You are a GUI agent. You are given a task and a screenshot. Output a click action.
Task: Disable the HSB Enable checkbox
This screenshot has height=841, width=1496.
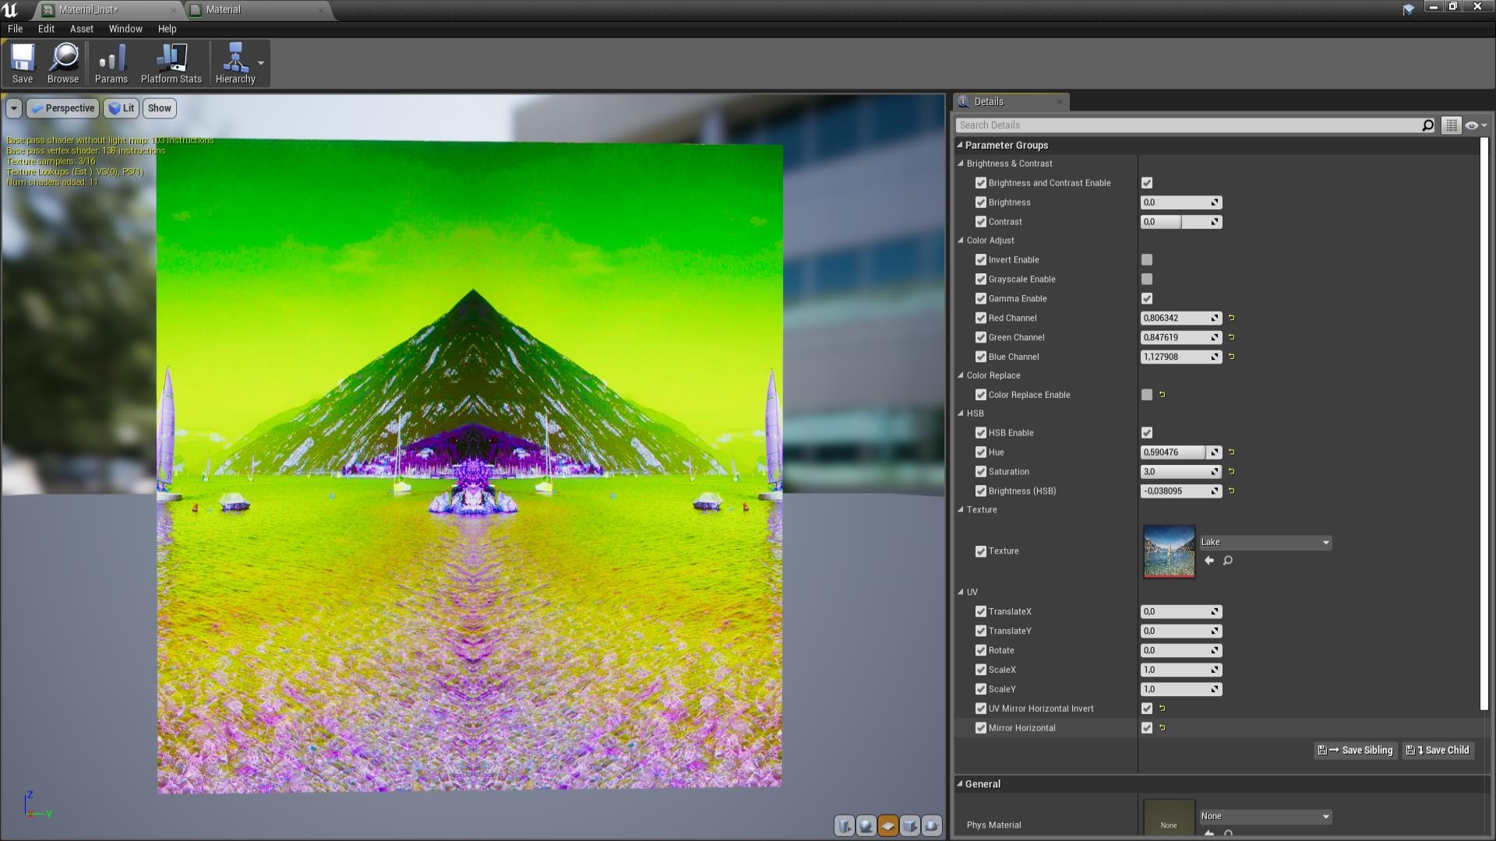pos(1146,432)
